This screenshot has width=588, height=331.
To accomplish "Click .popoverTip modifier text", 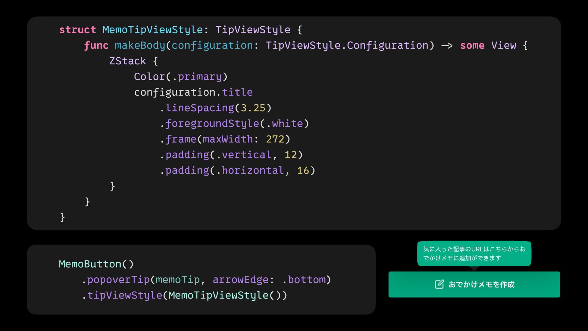I will click(118, 280).
